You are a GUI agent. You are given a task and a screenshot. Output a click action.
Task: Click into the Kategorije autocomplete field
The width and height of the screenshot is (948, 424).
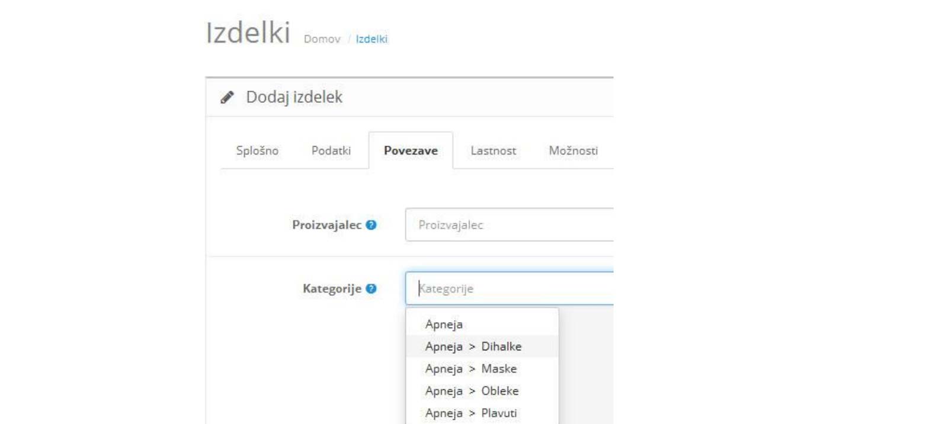click(x=510, y=289)
